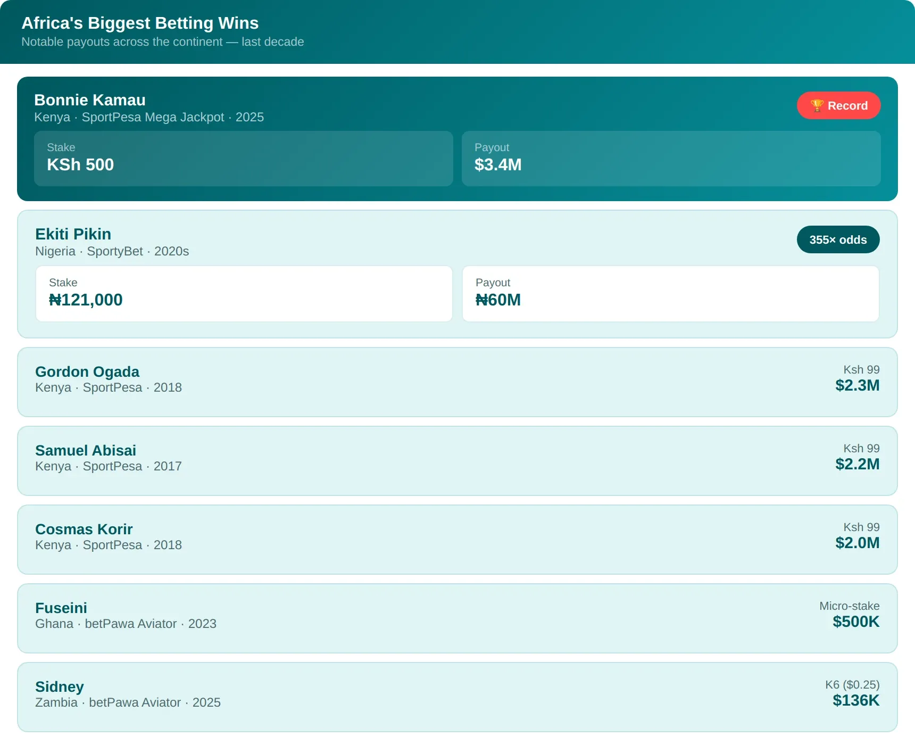Click Payout label in Bonnie Kamau card

(492, 147)
